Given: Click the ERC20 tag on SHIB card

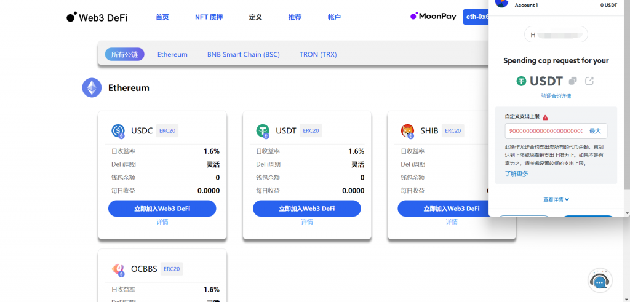Looking at the screenshot, I should click(453, 130).
